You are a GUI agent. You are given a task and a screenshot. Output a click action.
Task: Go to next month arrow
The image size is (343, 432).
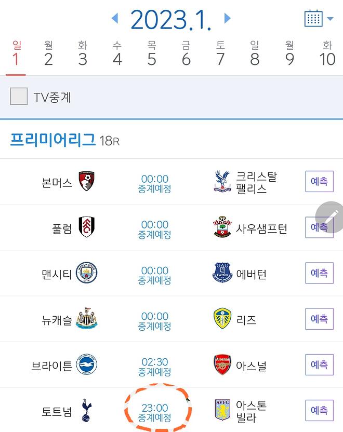[227, 19]
